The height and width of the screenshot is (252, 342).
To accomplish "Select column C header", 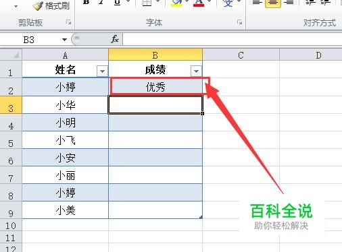I will pos(241,55).
